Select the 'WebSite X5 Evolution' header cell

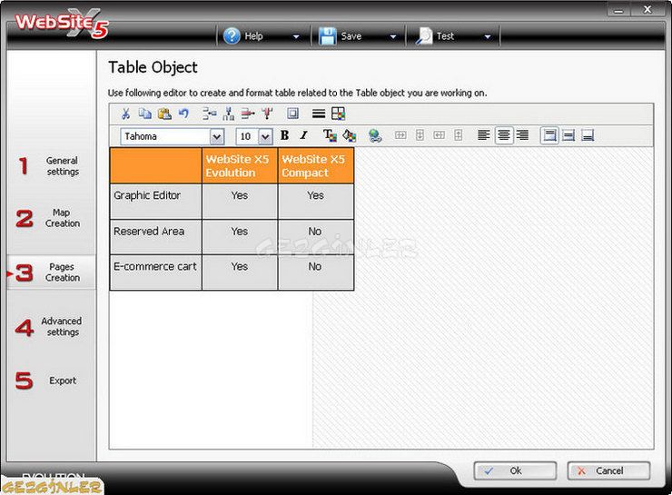240,166
